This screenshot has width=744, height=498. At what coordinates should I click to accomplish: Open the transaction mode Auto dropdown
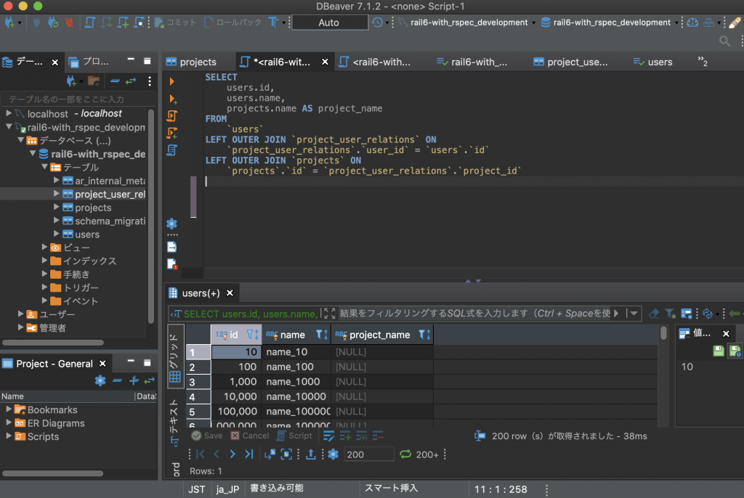(329, 23)
